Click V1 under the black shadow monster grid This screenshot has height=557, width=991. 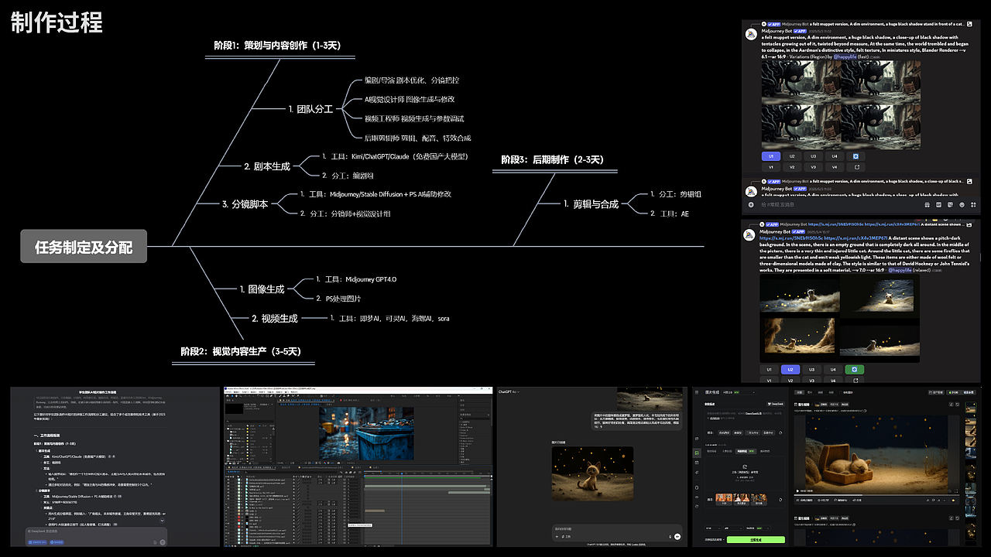coord(771,166)
